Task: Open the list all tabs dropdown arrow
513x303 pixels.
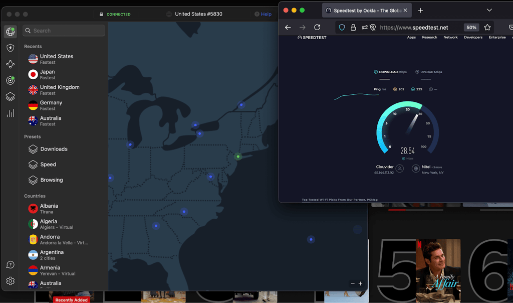Action: click(x=489, y=10)
